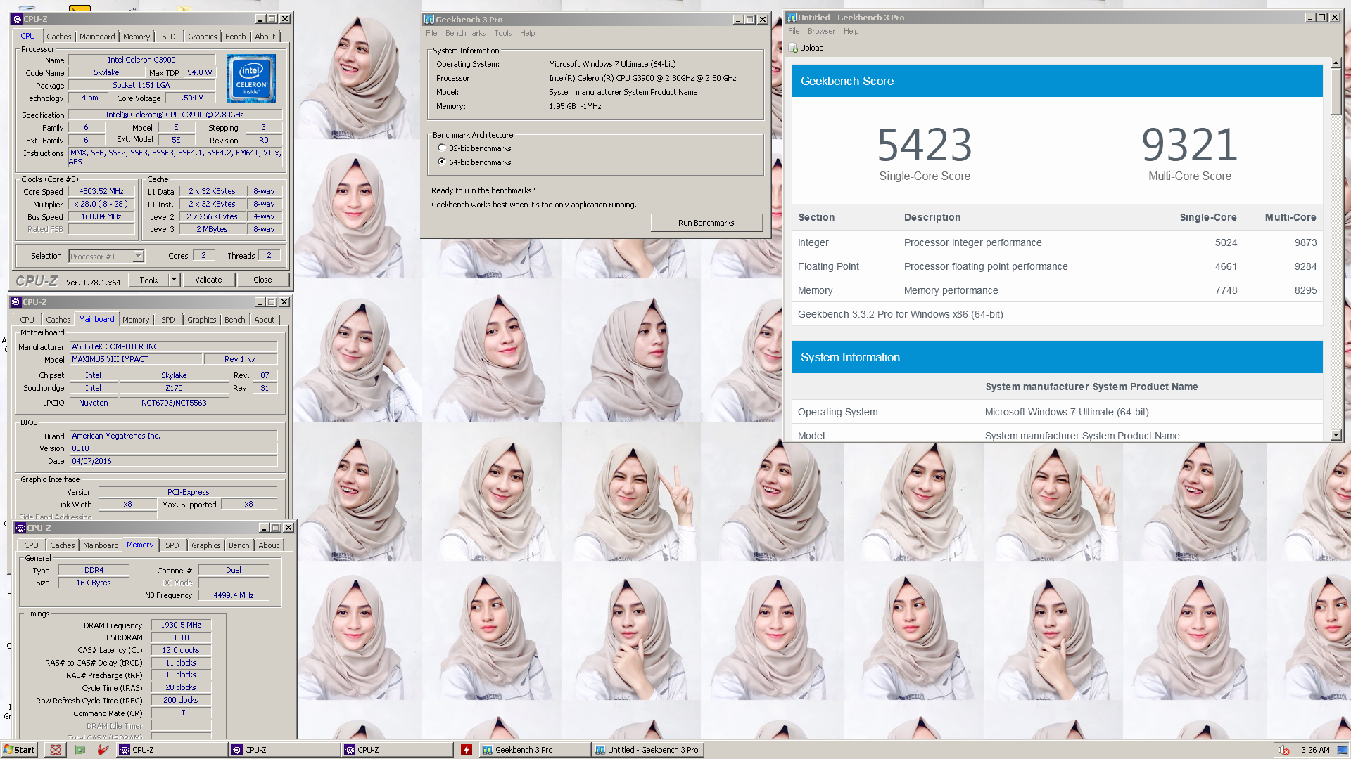Open SPD tab in Mainboard CPU-Z window
1351x759 pixels.
click(x=168, y=320)
